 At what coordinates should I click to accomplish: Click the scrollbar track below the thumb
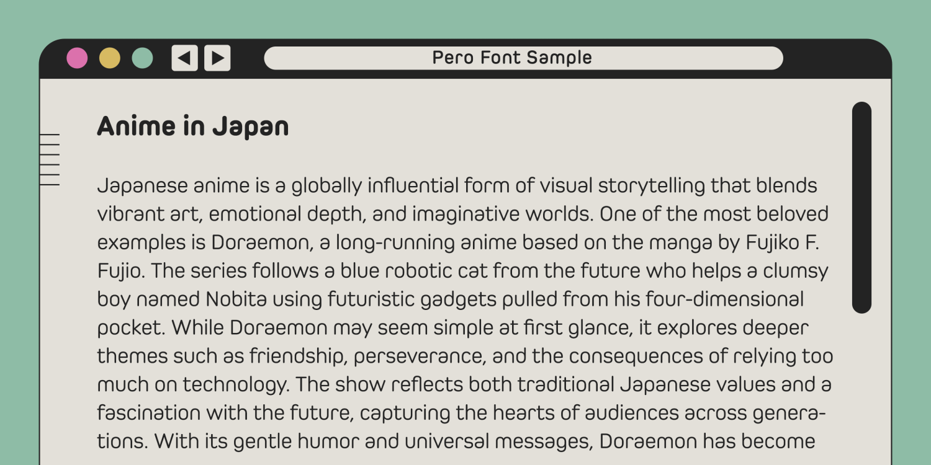(x=861, y=384)
